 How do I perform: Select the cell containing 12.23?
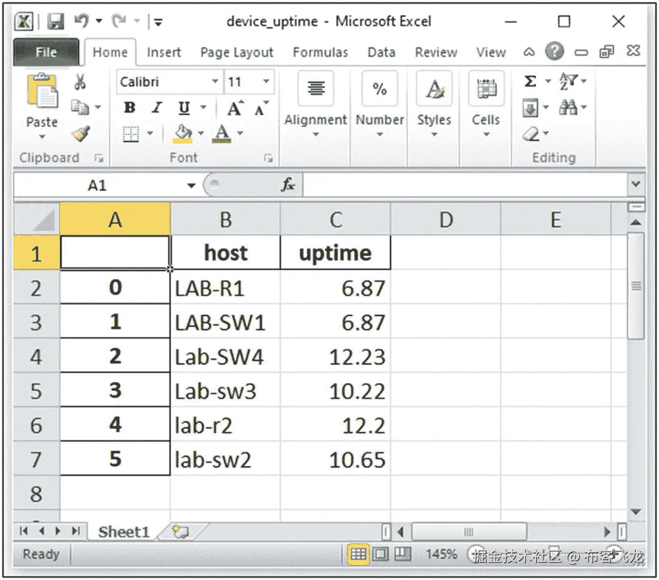tap(335, 357)
